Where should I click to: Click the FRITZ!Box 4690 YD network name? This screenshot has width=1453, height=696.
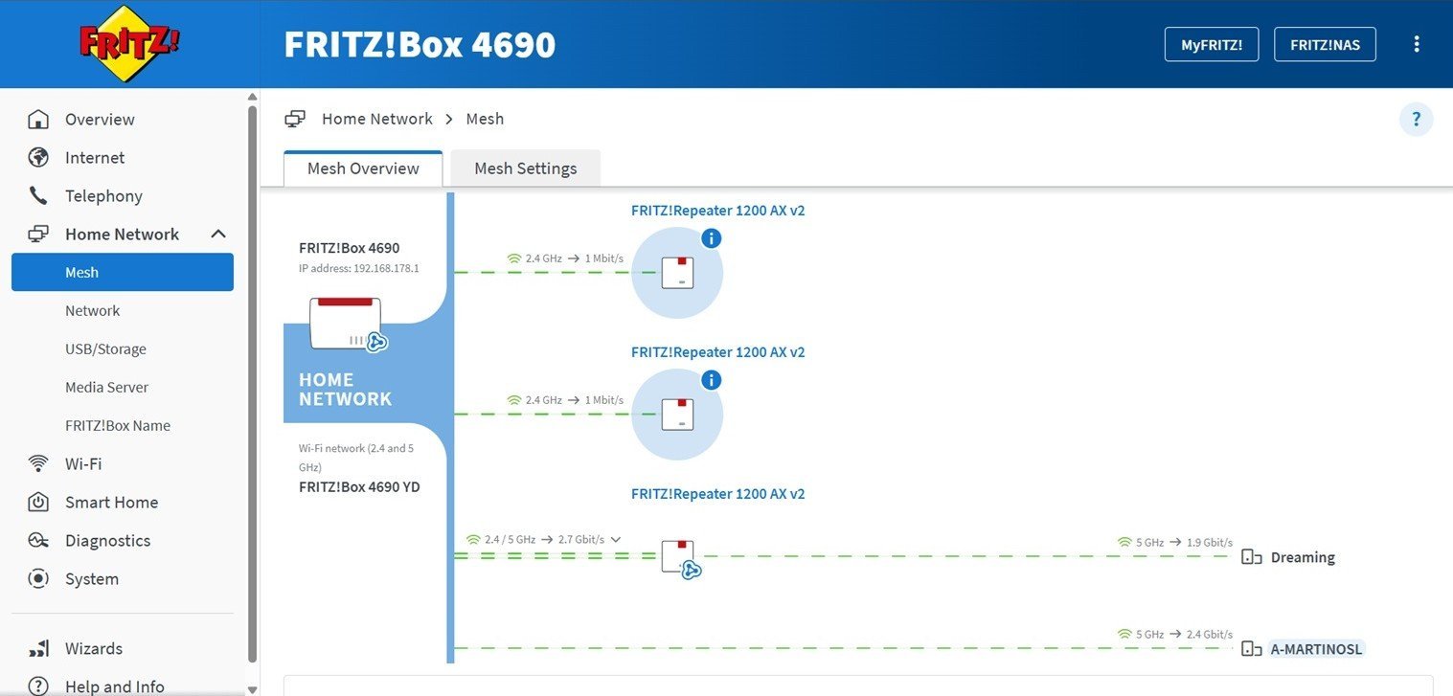[359, 486]
